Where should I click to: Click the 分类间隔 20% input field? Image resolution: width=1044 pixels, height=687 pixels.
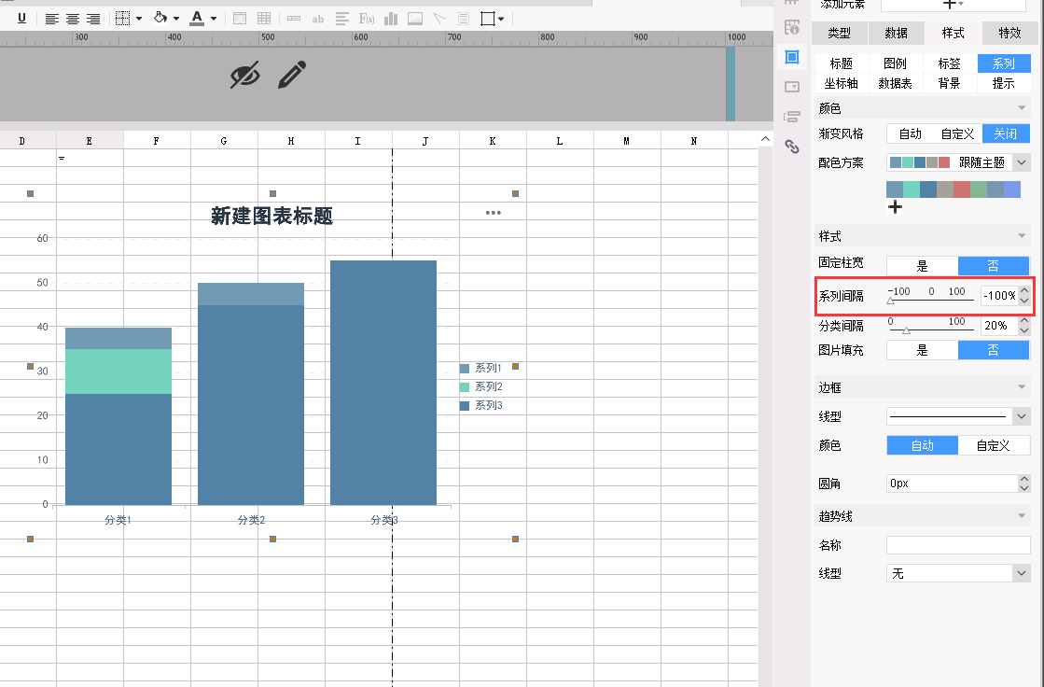[x=999, y=325]
